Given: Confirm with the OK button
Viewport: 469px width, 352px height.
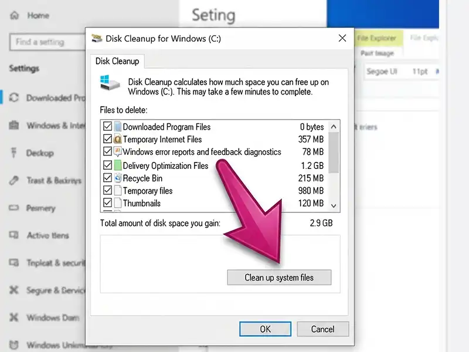Looking at the screenshot, I should pyautogui.click(x=265, y=329).
